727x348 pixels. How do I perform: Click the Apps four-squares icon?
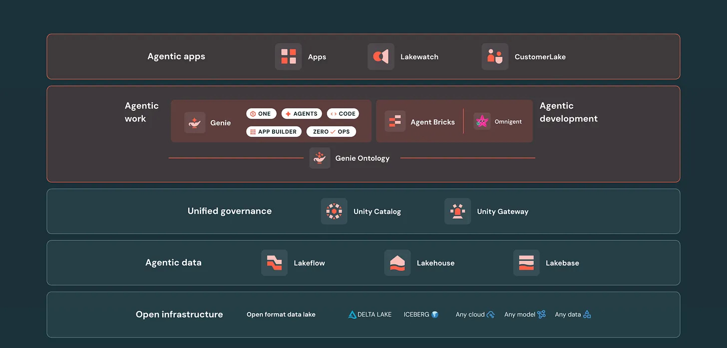[x=288, y=56]
